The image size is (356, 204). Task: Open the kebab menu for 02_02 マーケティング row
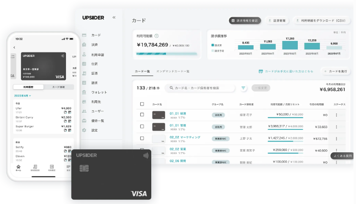coord(336,138)
